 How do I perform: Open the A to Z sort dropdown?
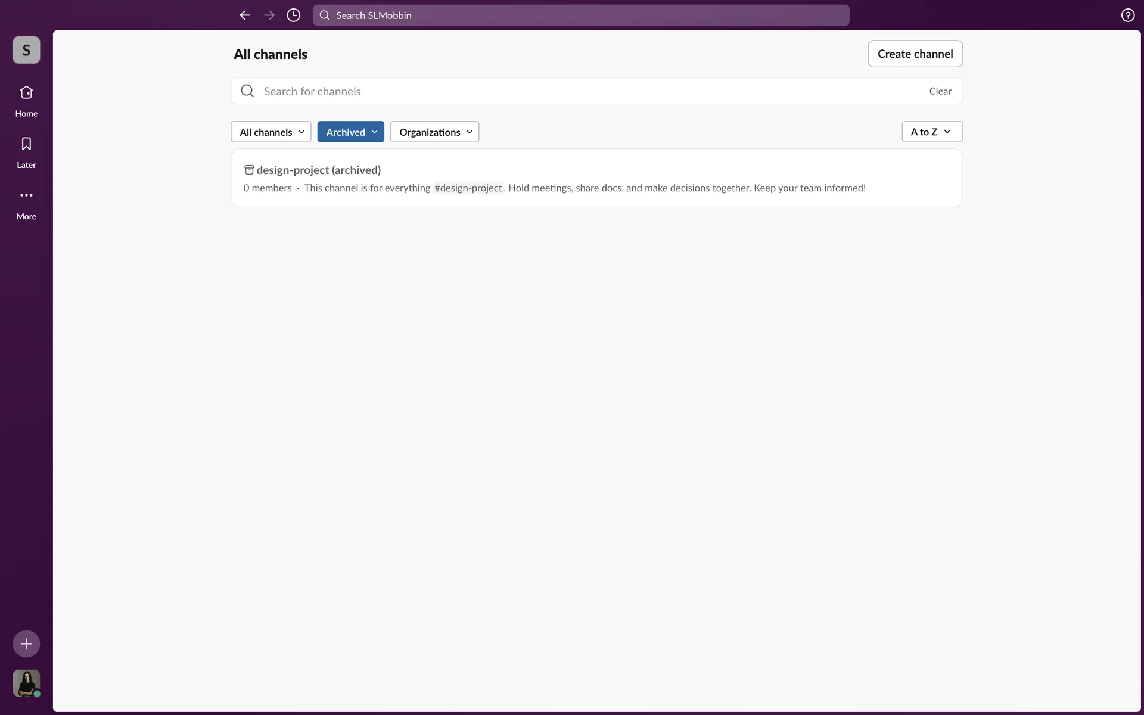931,132
